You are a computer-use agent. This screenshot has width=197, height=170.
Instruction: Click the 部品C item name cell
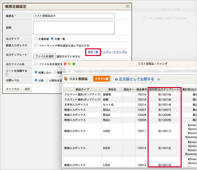pos(112,120)
